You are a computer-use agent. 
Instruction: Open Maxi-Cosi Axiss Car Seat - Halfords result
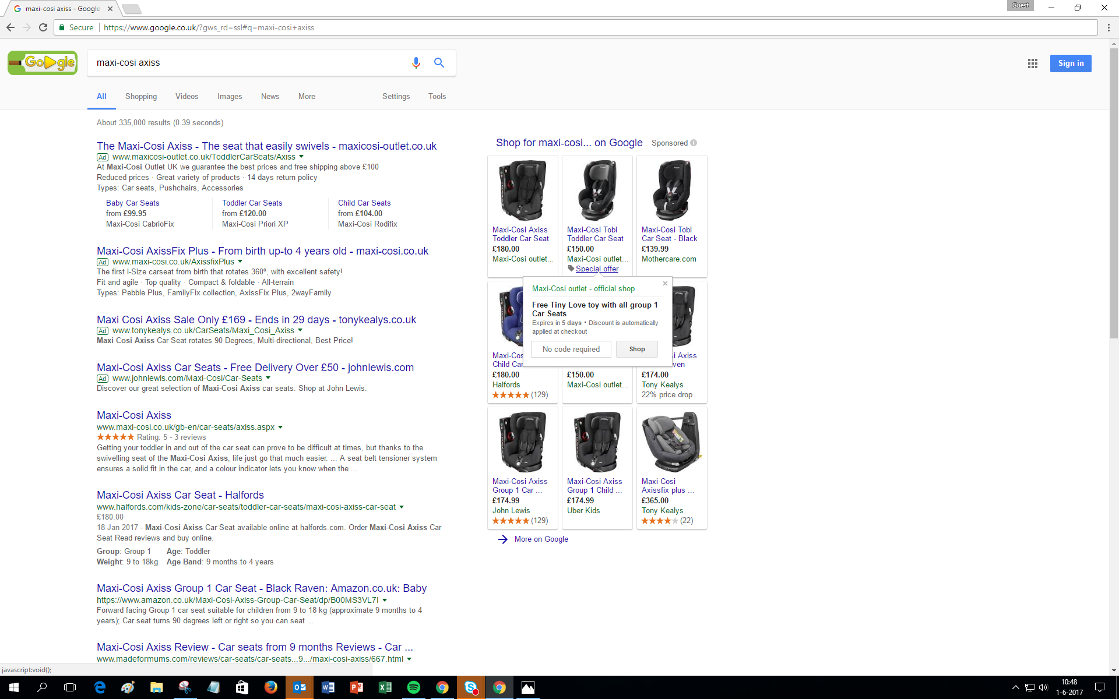point(180,495)
